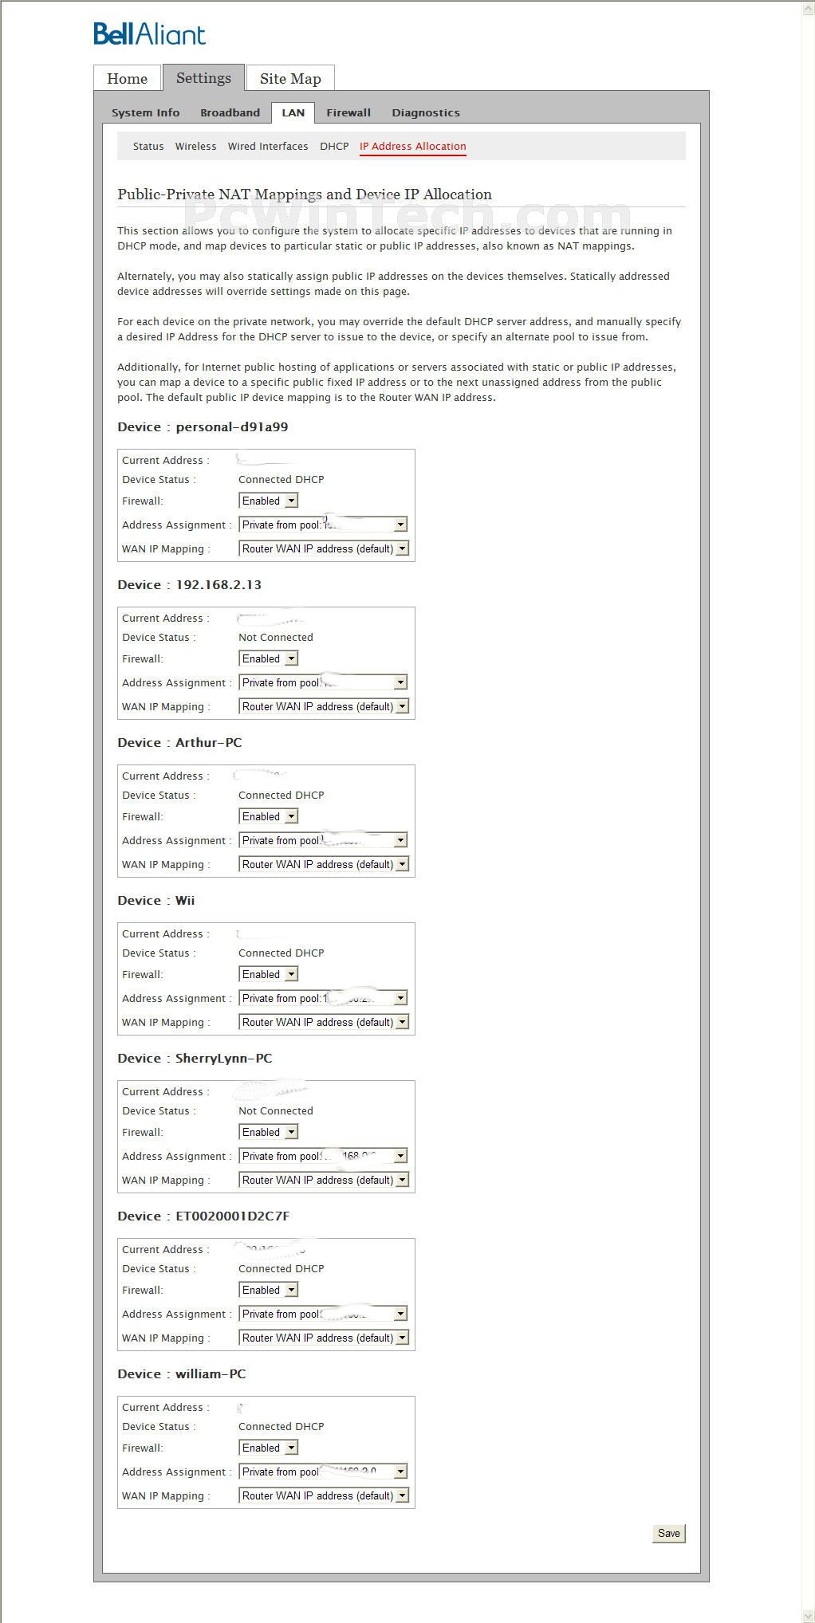815x1623 pixels.
Task: Expand Address Assignment for ET0020001D2C7F
Action: pyautogui.click(x=324, y=1314)
